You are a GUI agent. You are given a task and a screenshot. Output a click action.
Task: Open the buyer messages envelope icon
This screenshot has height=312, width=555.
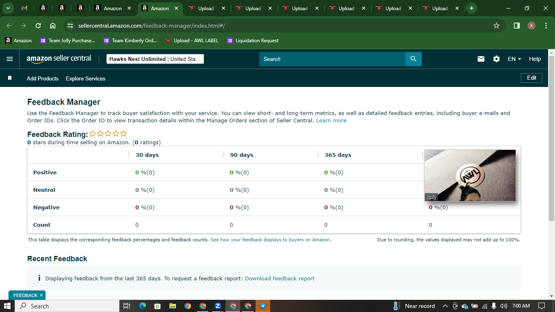pyautogui.click(x=481, y=59)
